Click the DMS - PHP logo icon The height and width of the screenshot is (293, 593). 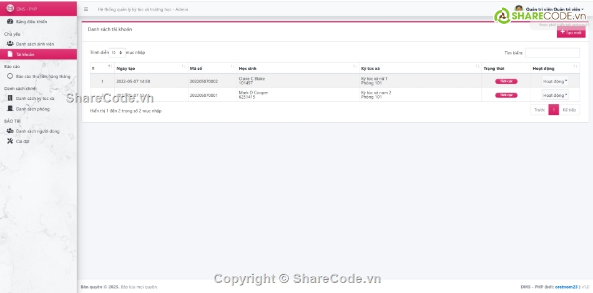click(10, 8)
